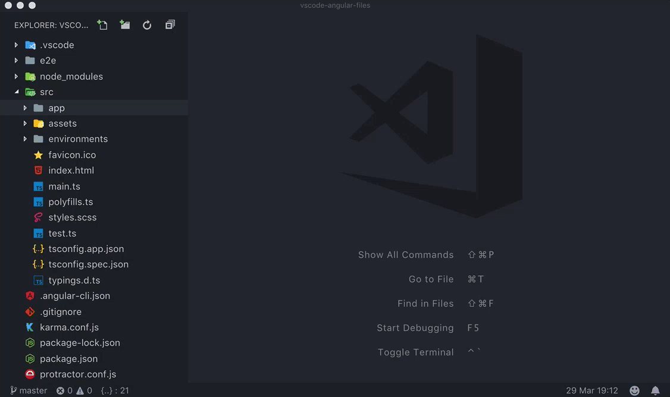670x397 pixels.
Task: Click the star icon of favicon.ico
Action: click(39, 155)
